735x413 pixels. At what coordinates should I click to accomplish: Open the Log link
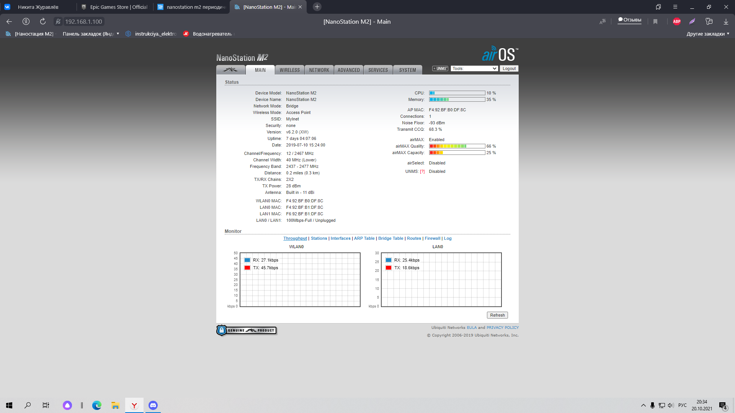pyautogui.click(x=448, y=238)
